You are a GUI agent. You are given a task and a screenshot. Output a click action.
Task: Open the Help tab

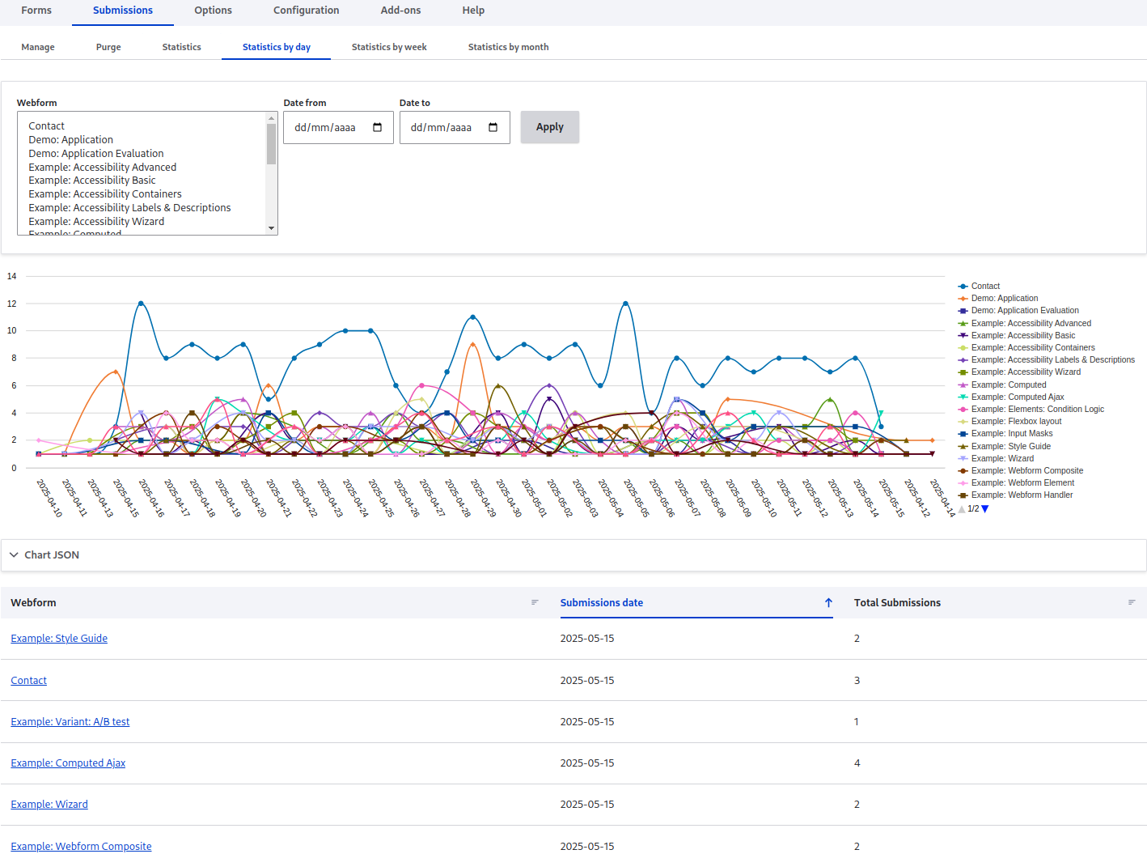[473, 11]
